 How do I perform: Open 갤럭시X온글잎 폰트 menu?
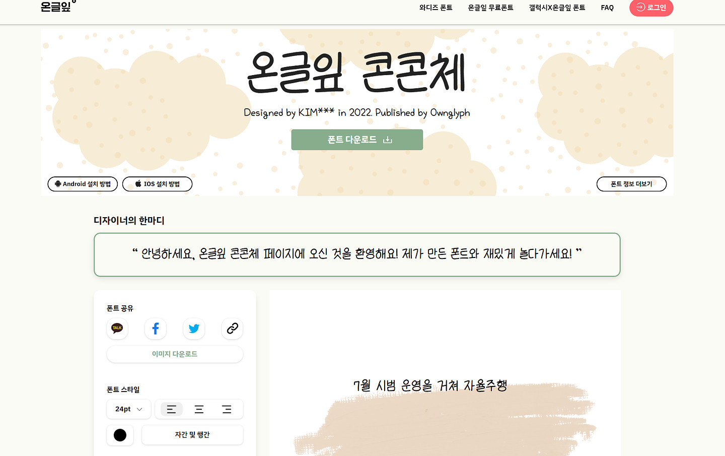pyautogui.click(x=557, y=8)
